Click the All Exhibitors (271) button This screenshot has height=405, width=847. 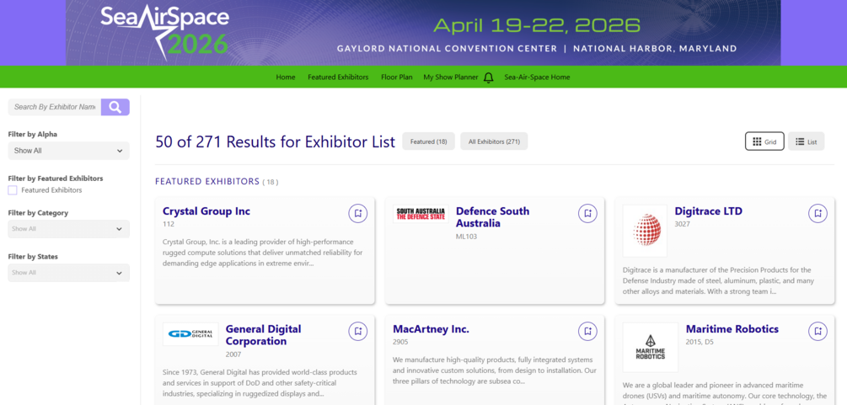[494, 141]
